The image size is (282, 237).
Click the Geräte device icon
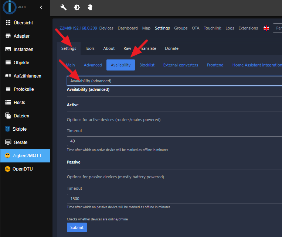(x=8, y=142)
